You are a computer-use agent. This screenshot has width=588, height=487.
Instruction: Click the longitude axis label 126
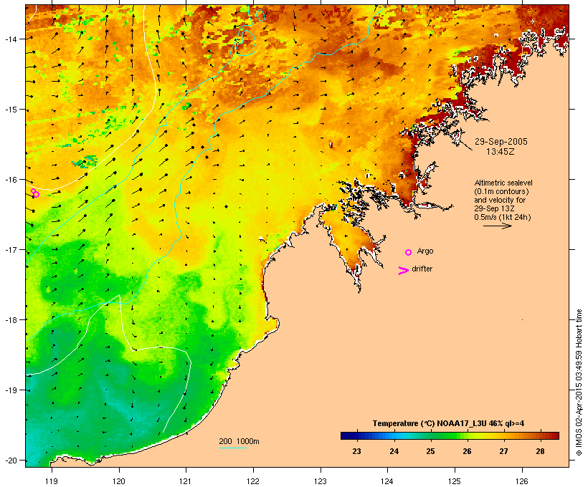(x=521, y=481)
